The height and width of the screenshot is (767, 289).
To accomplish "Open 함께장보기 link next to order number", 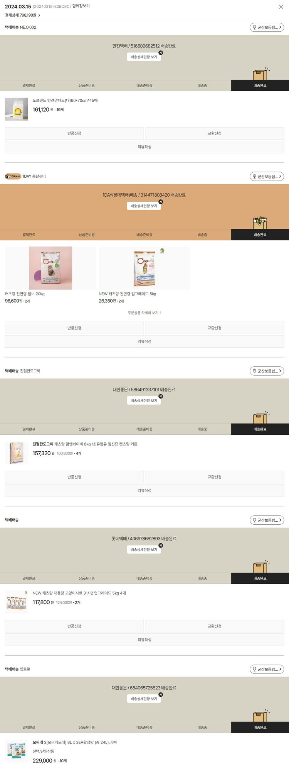I will 81,6.
